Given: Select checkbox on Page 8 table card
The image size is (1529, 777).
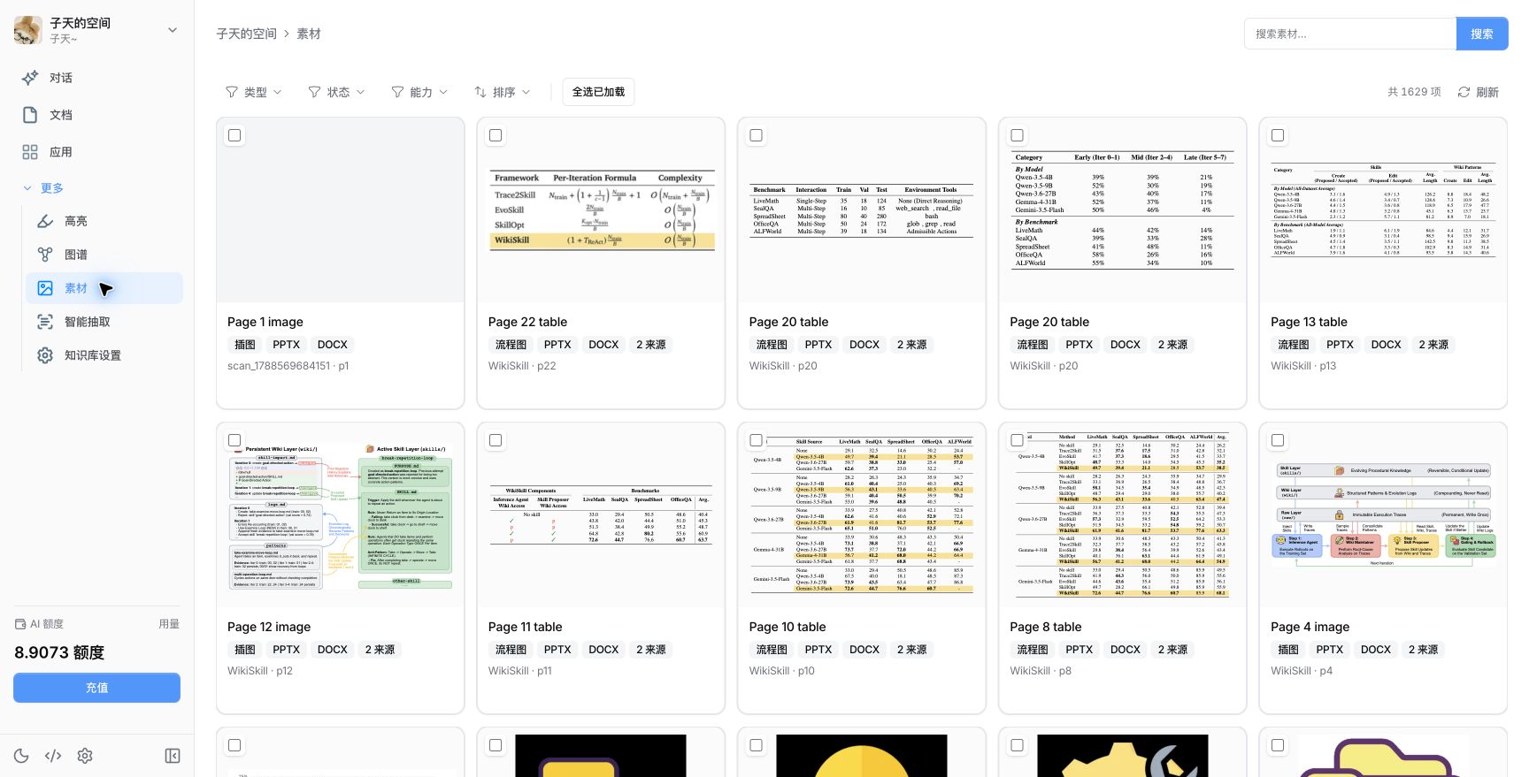Looking at the screenshot, I should (1017, 440).
